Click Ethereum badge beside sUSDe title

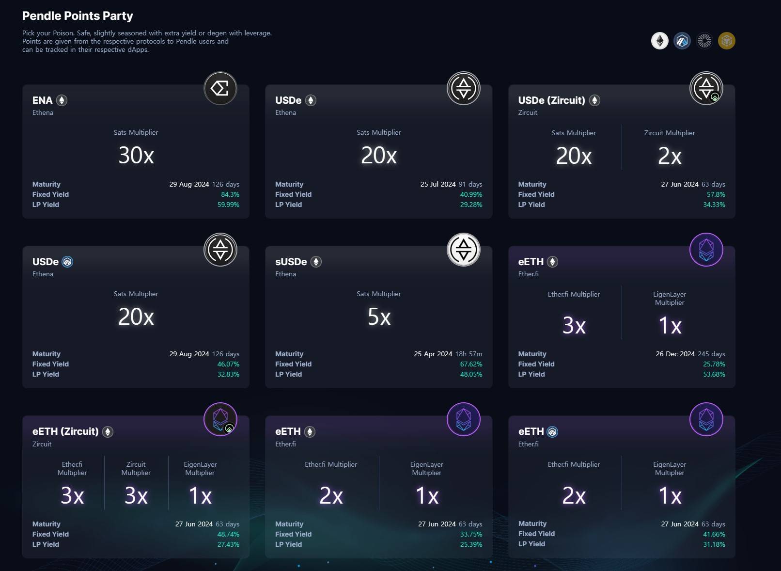[x=316, y=262]
